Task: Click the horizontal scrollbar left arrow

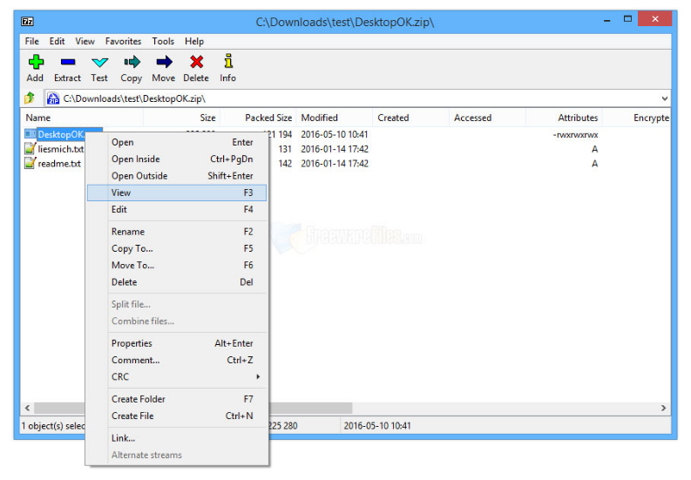Action: [x=28, y=409]
